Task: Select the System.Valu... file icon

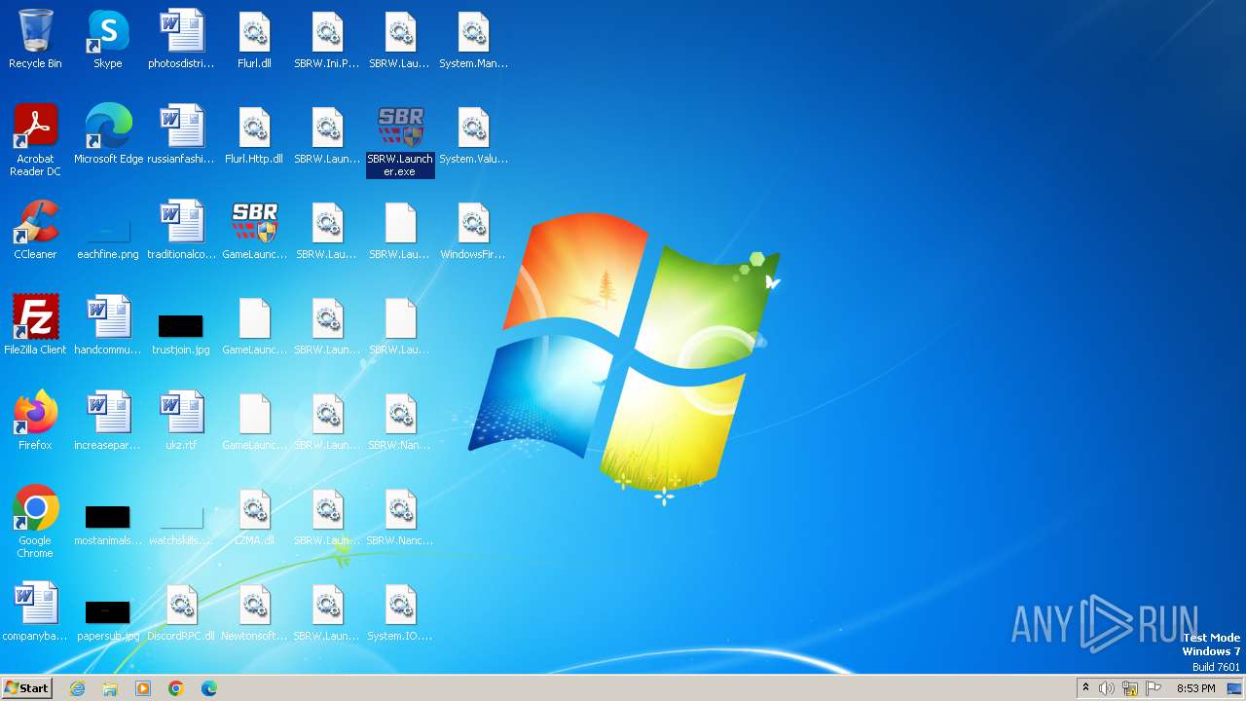Action: (473, 135)
